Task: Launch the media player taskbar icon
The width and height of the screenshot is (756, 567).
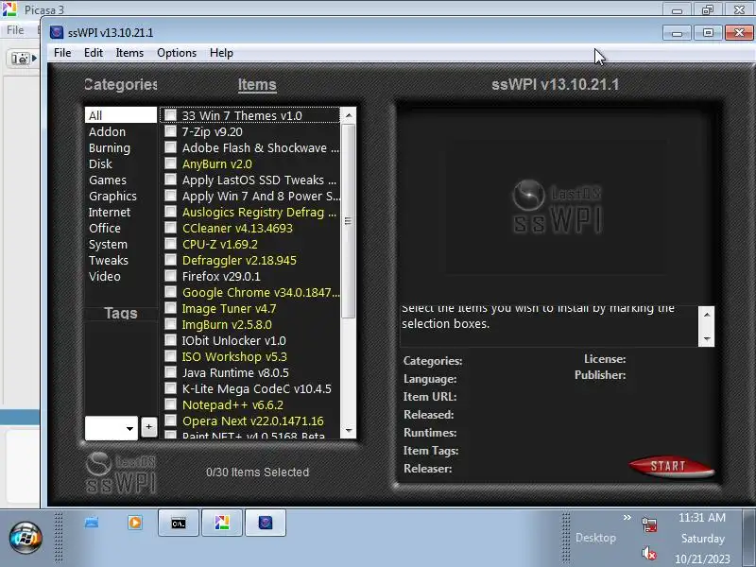Action: tap(135, 523)
